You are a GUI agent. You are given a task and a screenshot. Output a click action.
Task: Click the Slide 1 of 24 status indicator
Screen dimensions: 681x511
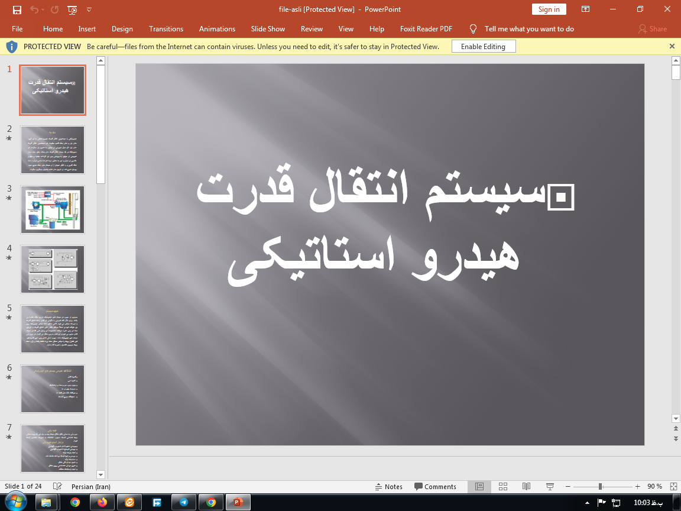click(23, 486)
